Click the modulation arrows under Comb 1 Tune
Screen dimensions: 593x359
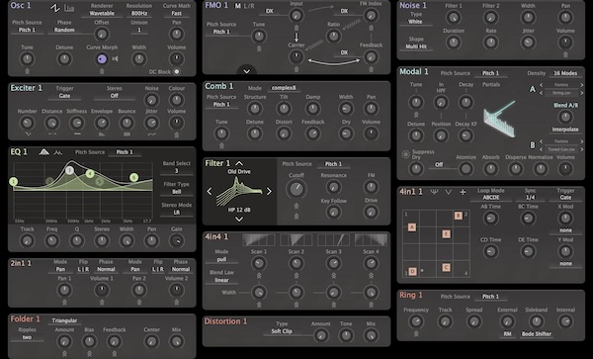221,145
